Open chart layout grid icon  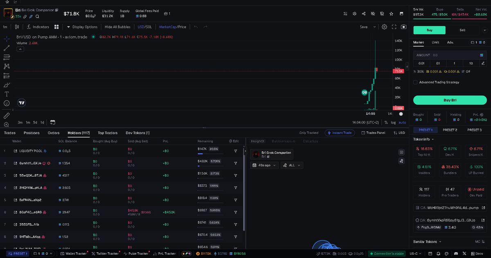[x=57, y=27]
